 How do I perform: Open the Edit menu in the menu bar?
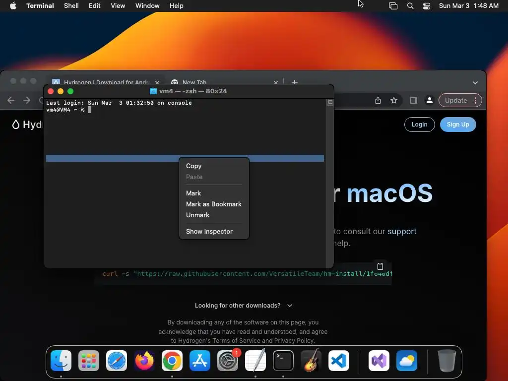point(95,5)
